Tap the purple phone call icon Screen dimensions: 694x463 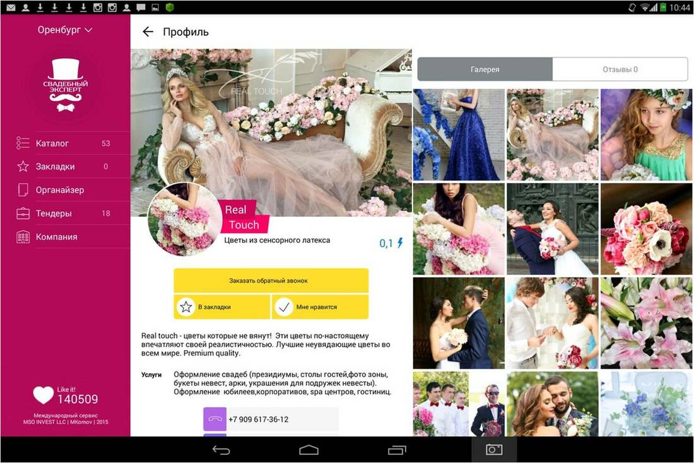click(x=215, y=419)
